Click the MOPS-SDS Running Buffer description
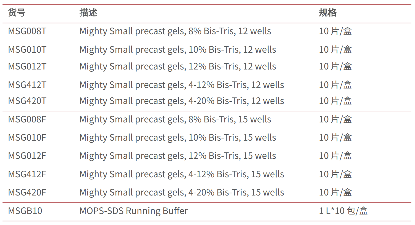415x225 pixels. [133, 211]
